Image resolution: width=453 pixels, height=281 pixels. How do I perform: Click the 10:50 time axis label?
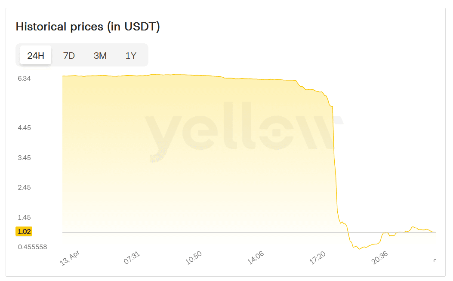point(194,258)
